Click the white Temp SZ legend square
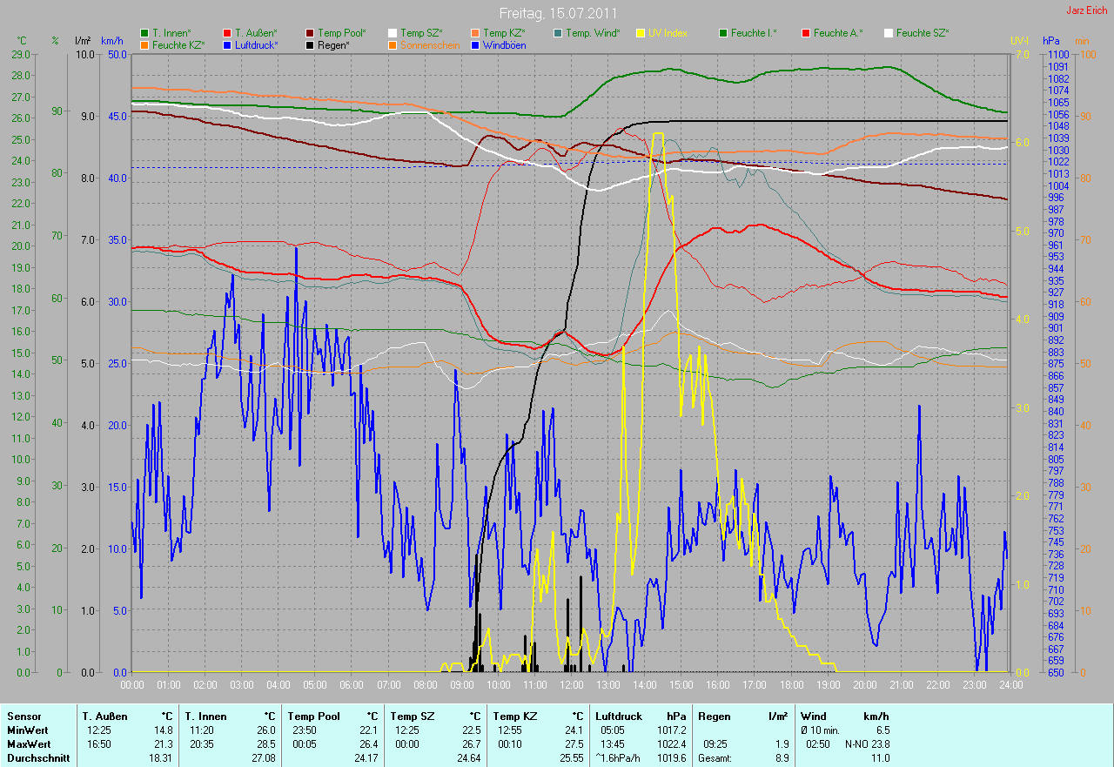 [393, 33]
